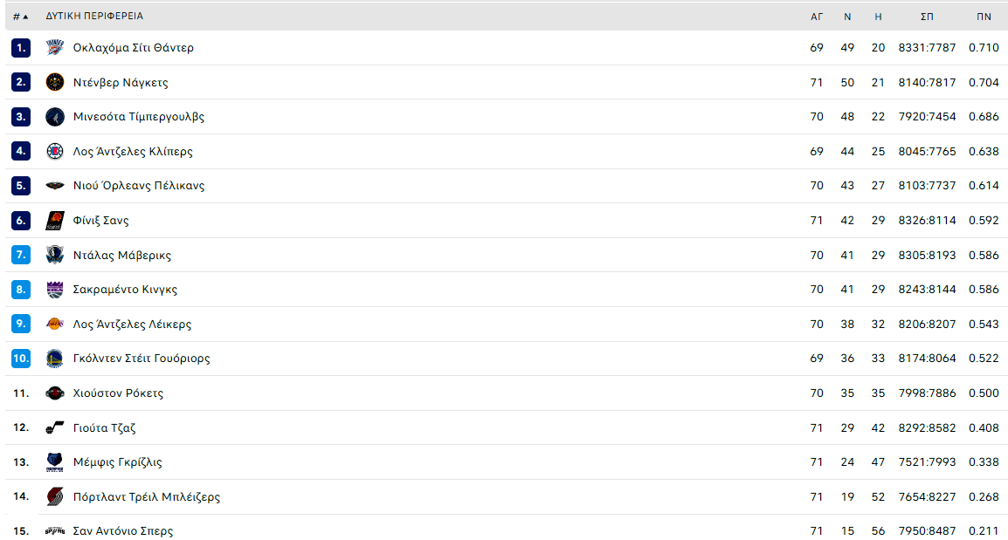Click the Oklahoma City Thunder team logo
The width and height of the screenshot is (1008, 540).
click(55, 47)
